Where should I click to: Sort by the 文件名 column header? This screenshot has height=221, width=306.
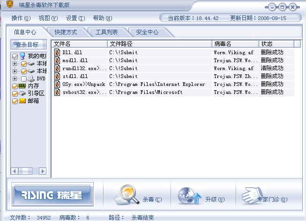point(80,44)
